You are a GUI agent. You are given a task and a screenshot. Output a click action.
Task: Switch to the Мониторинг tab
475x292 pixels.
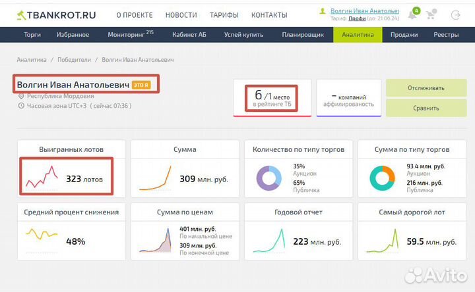click(x=130, y=34)
